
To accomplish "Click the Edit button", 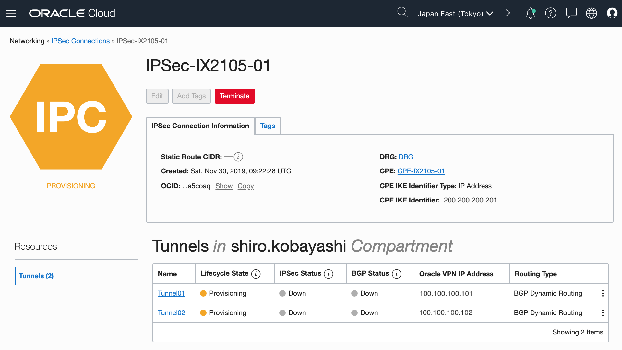I will pyautogui.click(x=157, y=96).
